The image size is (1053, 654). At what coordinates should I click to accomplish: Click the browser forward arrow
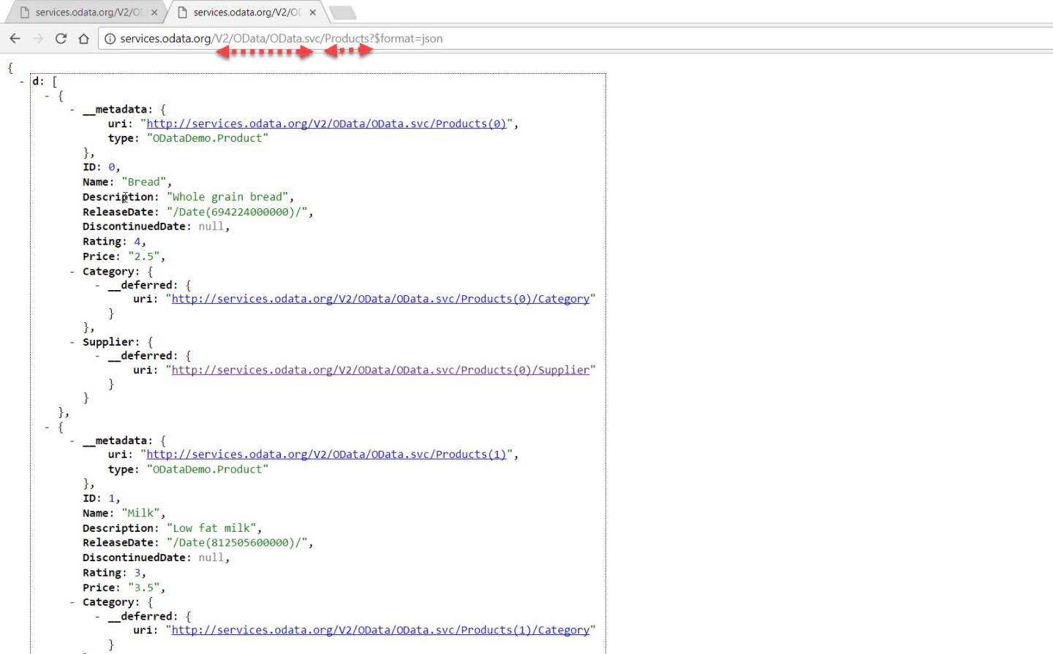(x=37, y=38)
